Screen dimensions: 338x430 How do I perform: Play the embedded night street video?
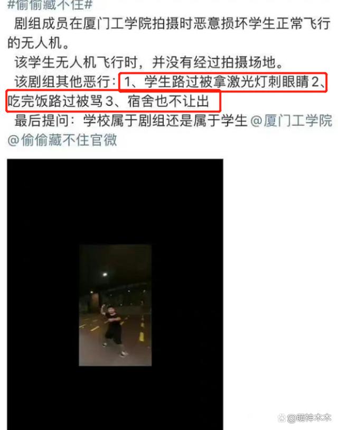click(x=115, y=295)
